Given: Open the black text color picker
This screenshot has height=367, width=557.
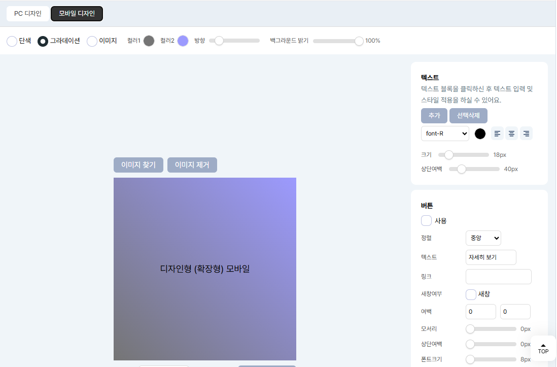Looking at the screenshot, I should 480,134.
